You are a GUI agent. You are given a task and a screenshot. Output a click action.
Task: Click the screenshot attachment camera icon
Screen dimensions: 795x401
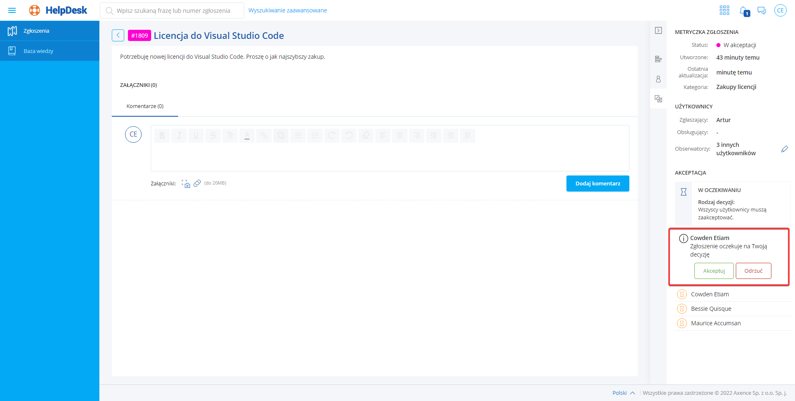(186, 184)
